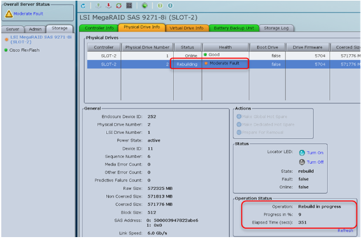
Task: Open the Storage Log tab
Action: click(276, 28)
